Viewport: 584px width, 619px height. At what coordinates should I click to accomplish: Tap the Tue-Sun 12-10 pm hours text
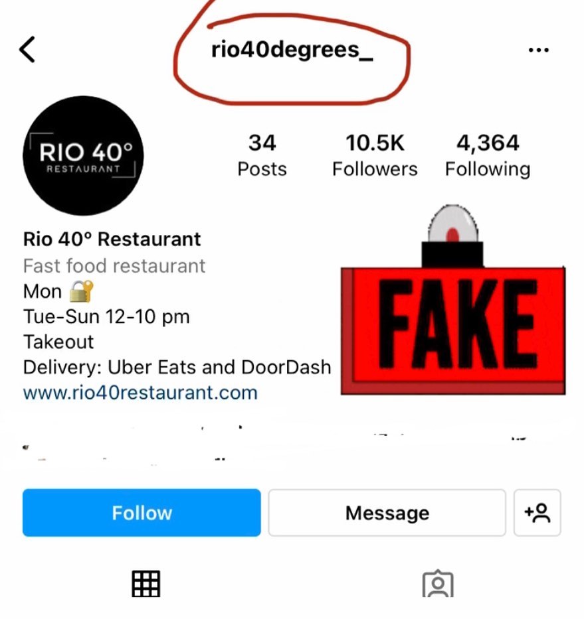[x=106, y=316]
